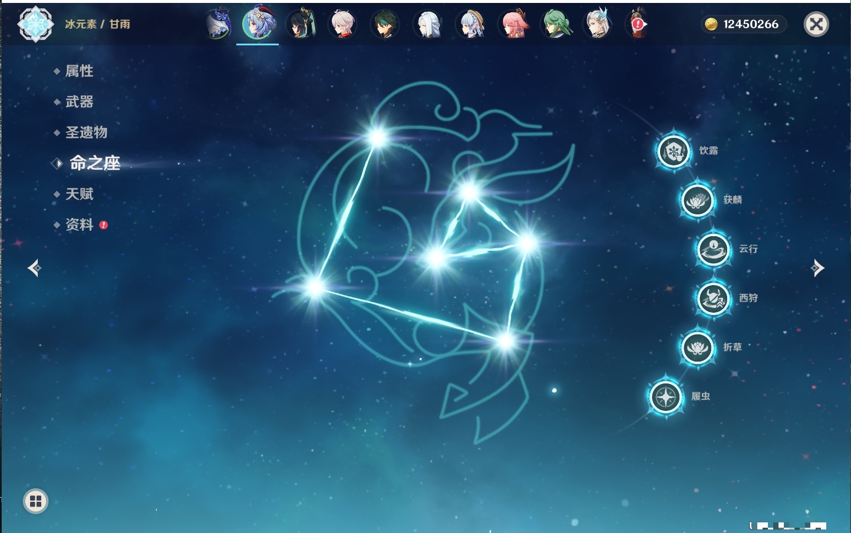Open the 圣遗物 artifacts menu

[86, 133]
